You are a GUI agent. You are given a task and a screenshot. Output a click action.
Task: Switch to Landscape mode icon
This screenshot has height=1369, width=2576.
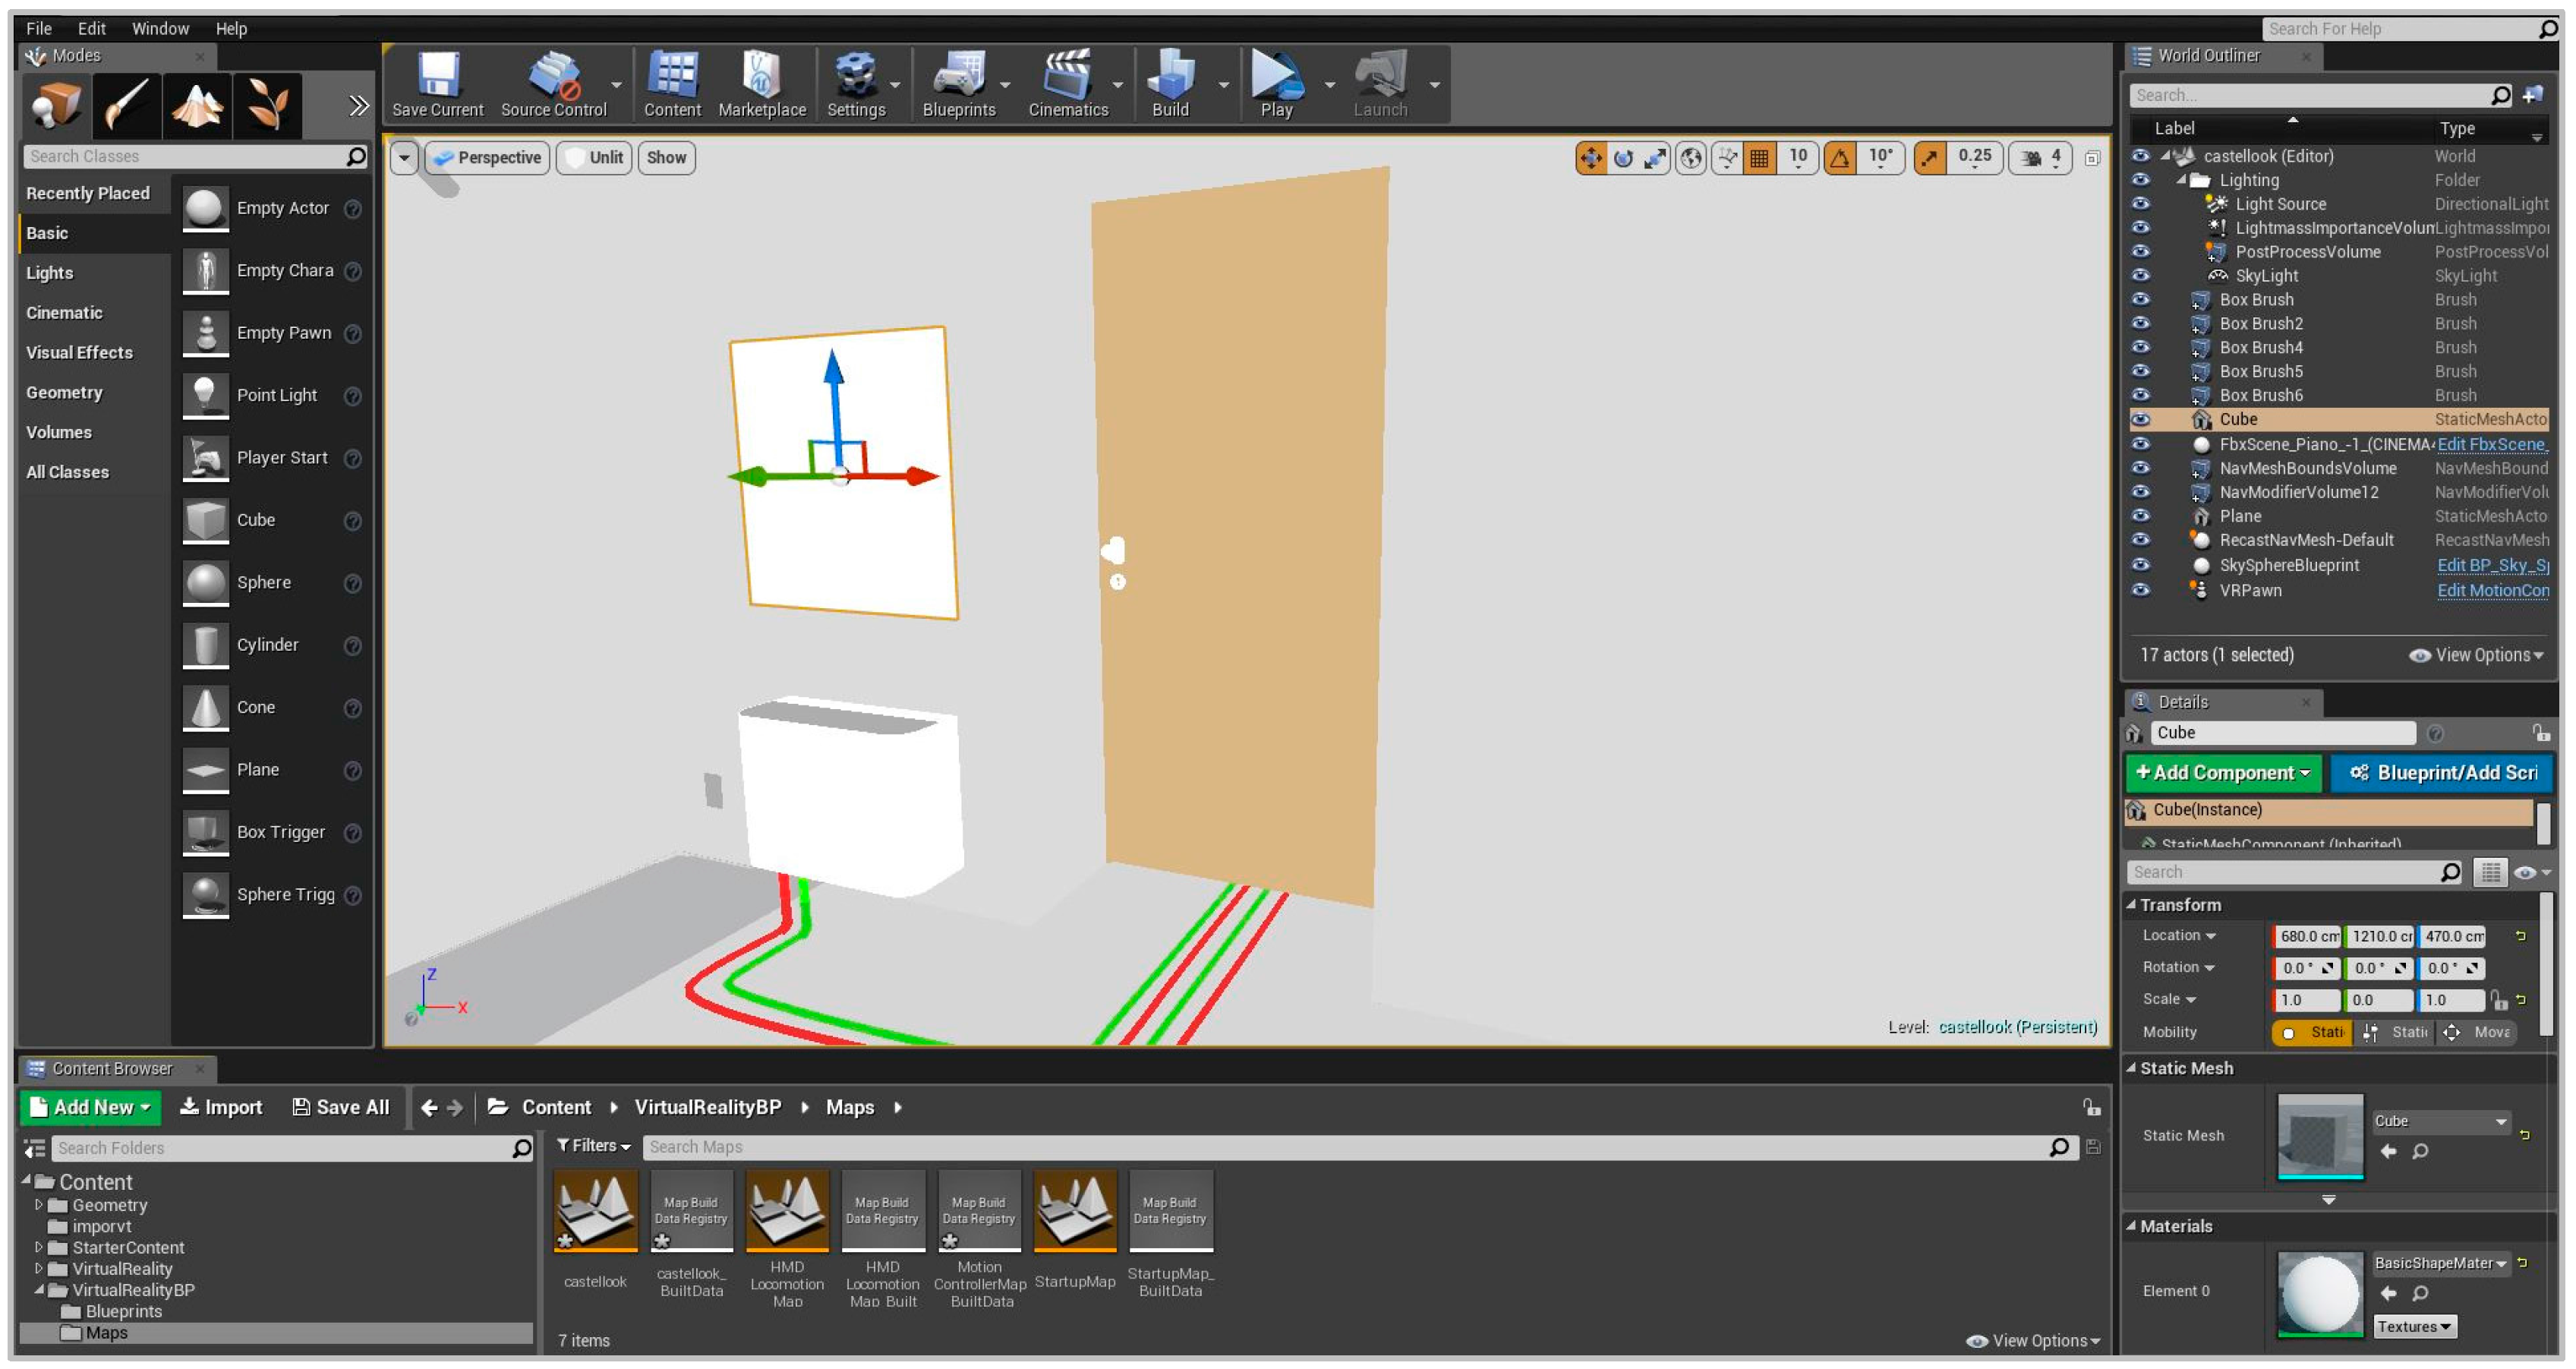click(x=197, y=105)
